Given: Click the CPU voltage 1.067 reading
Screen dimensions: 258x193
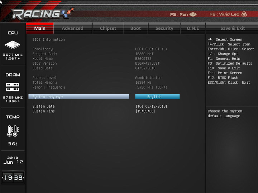Looking at the screenshot, I should [13, 58].
